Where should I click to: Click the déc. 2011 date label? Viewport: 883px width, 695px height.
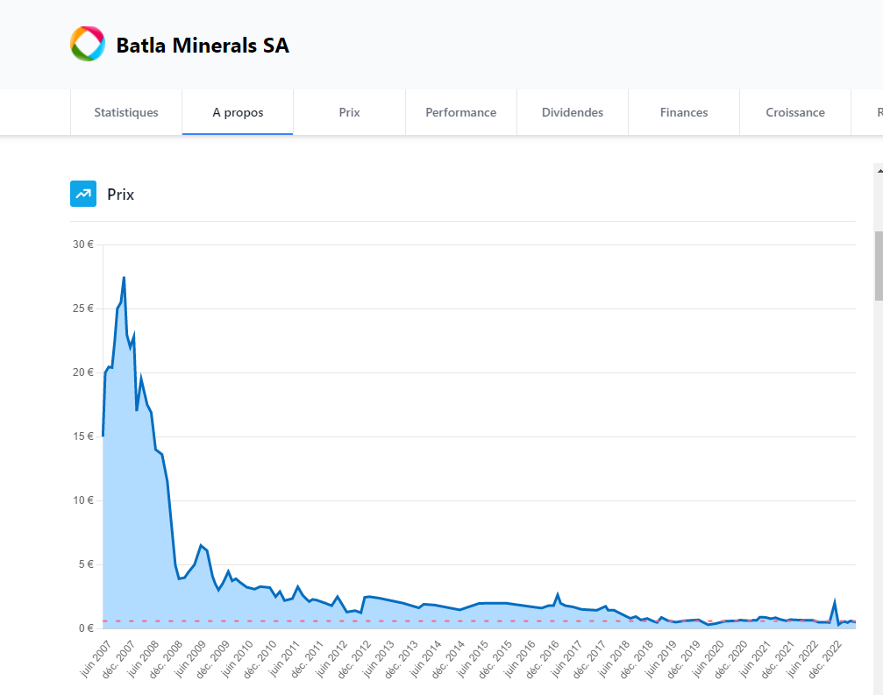(x=308, y=658)
